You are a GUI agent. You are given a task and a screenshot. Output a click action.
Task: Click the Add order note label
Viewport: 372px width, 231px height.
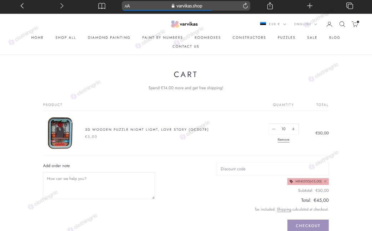click(x=56, y=166)
